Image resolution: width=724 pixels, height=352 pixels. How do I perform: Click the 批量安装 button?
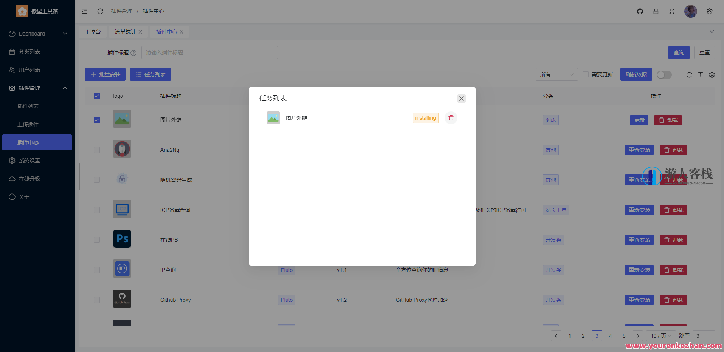point(105,74)
